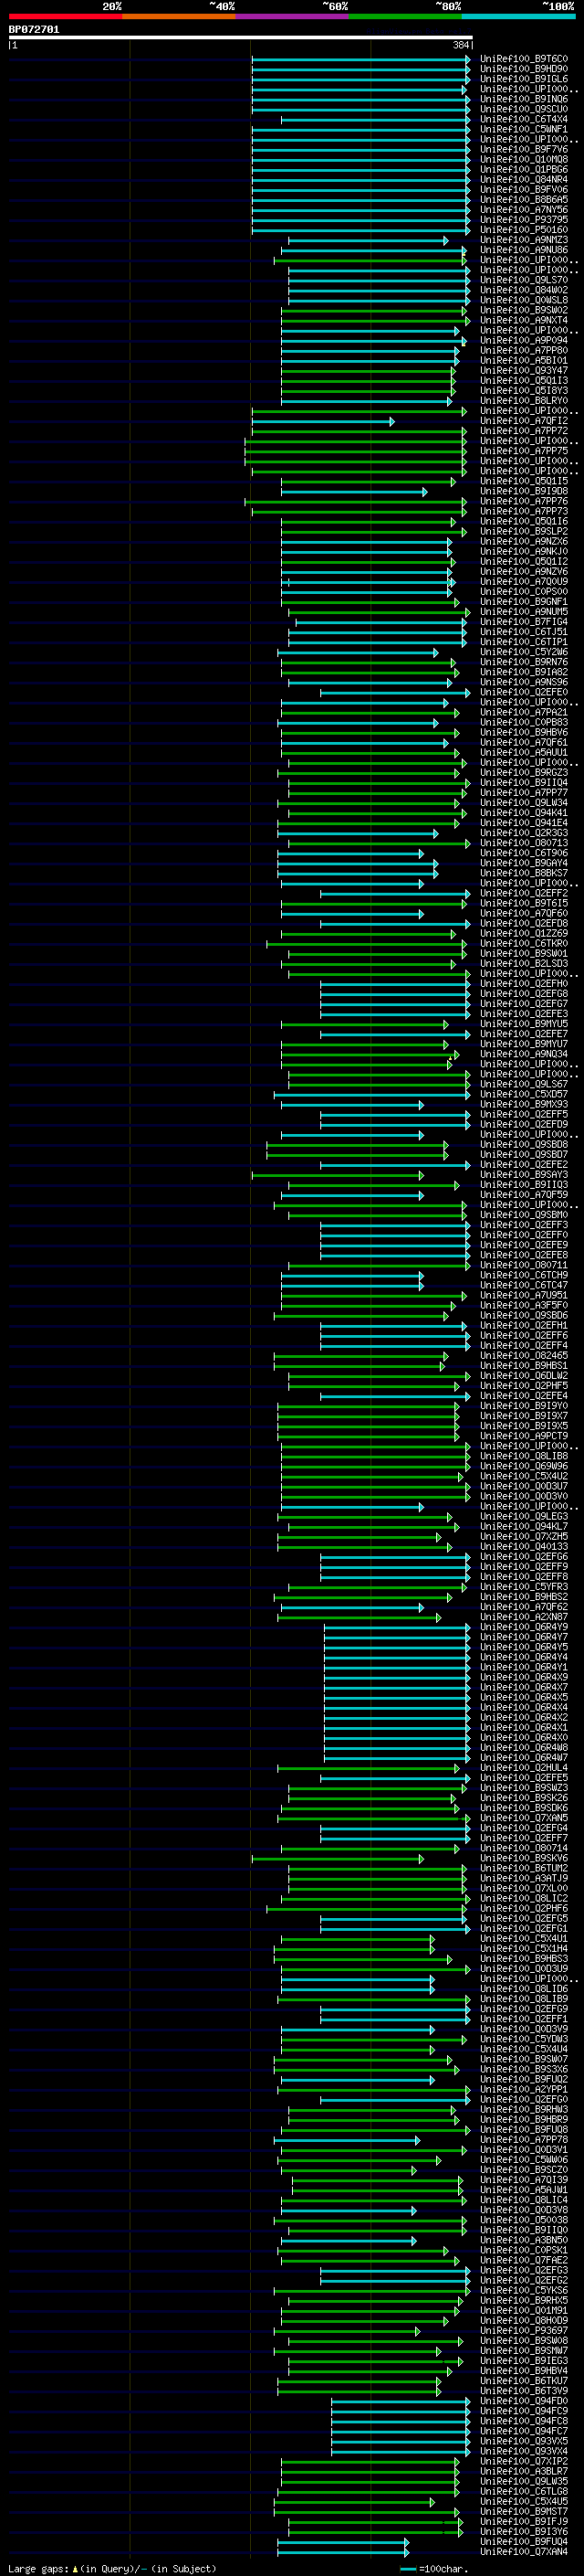This screenshot has width=584, height=2576.
Task: Select hit label UniRef100_Q6R4W7
Action: point(524,1757)
